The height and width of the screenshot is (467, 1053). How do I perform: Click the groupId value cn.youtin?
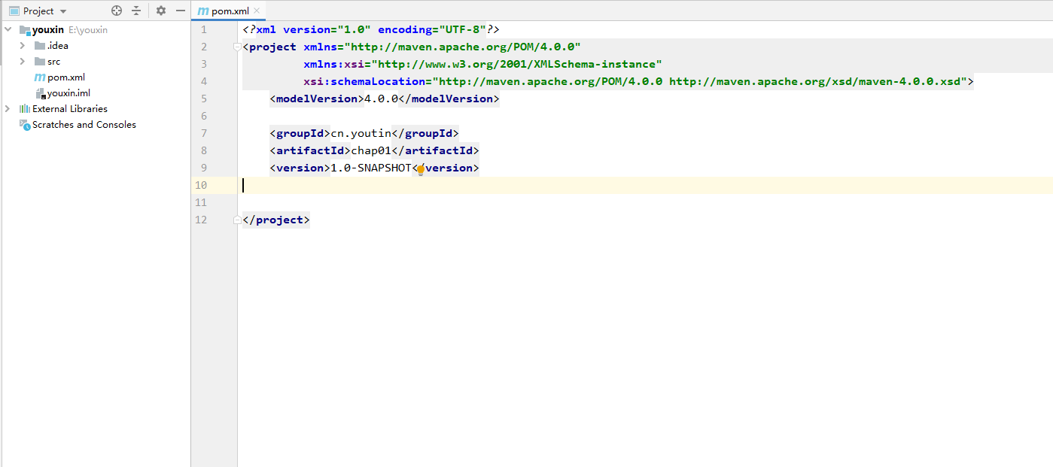(361, 133)
